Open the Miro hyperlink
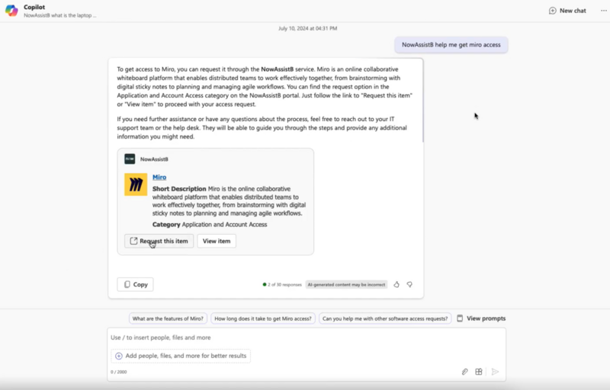Image resolution: width=610 pixels, height=390 pixels. pyautogui.click(x=159, y=177)
